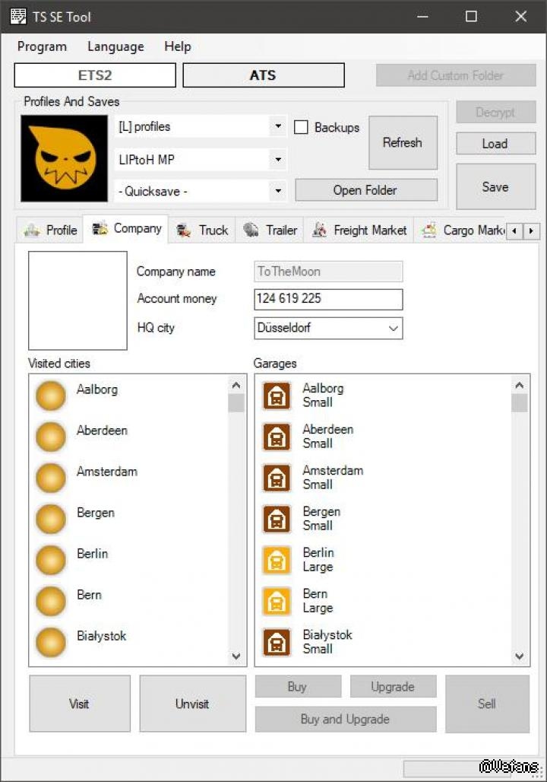Switch to the Profile tab
Viewport: 547px width, 782px height.
(50, 230)
